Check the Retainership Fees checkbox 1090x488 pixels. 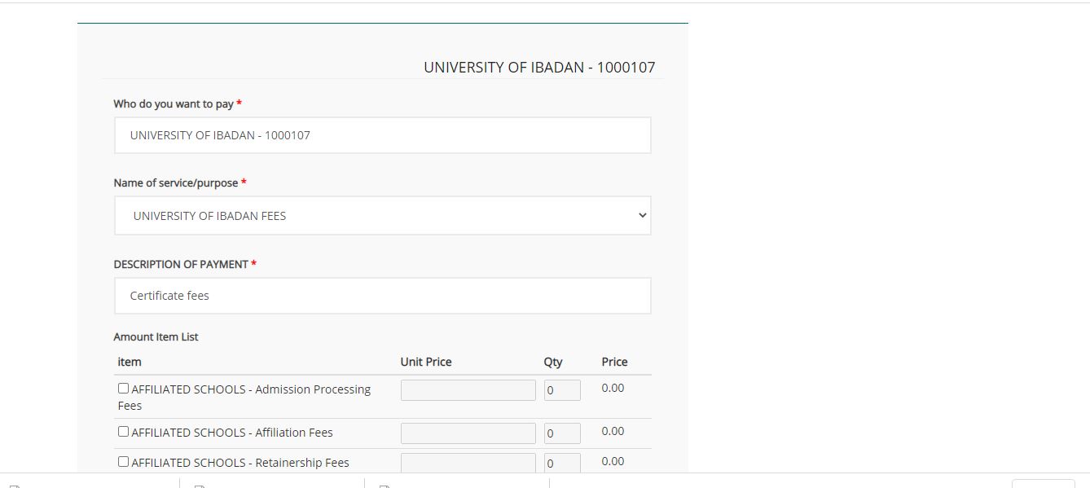[123, 462]
